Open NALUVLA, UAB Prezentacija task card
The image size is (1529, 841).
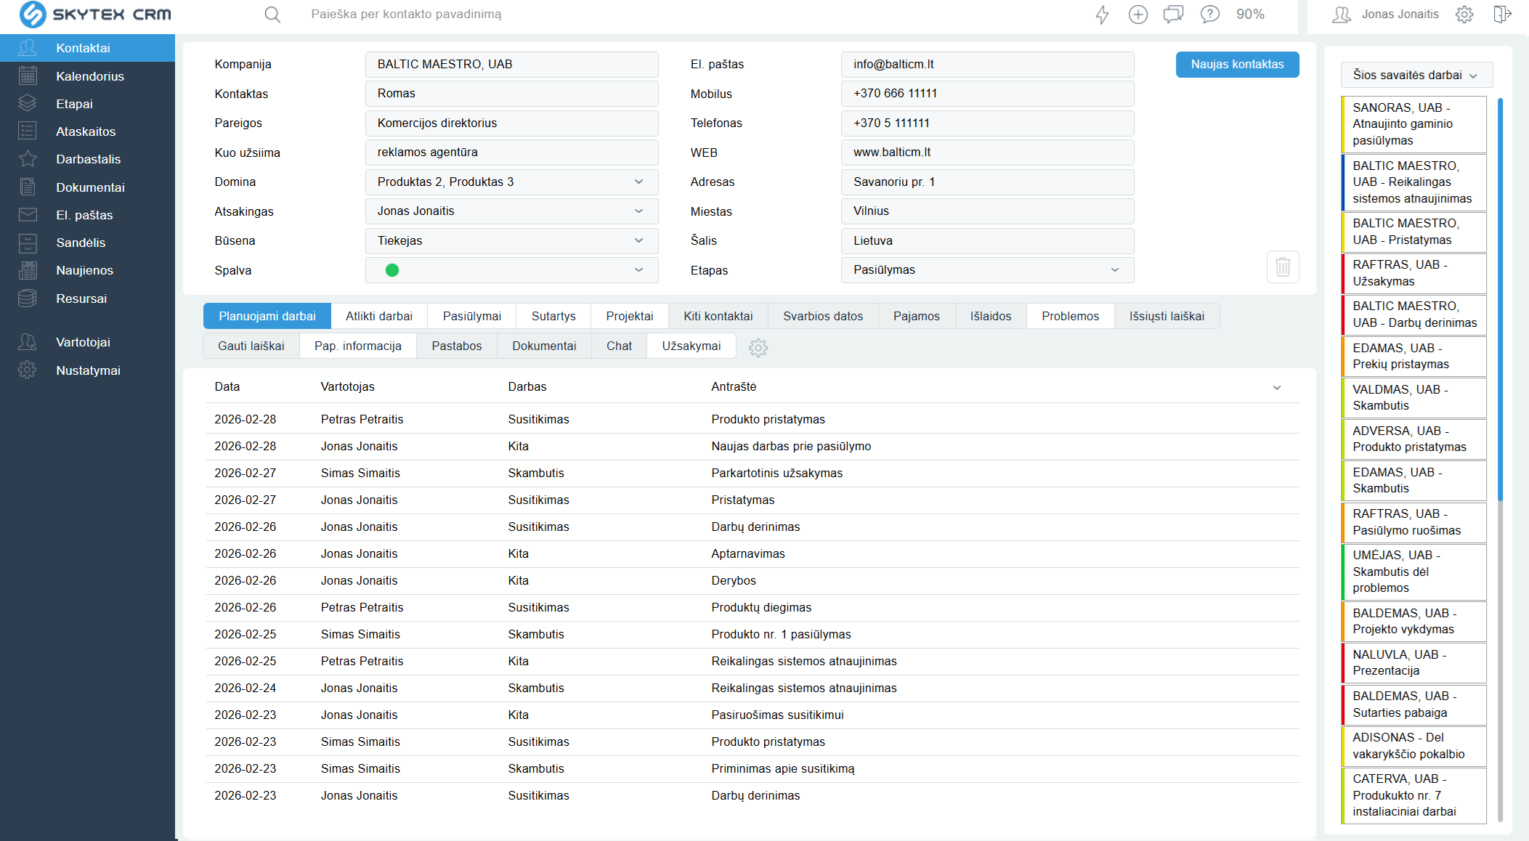[x=1414, y=663]
